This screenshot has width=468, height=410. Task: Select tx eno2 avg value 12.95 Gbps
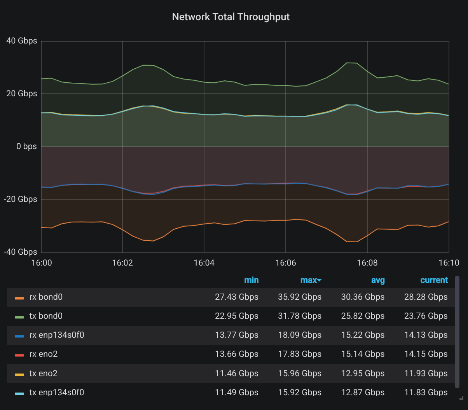coord(363,374)
